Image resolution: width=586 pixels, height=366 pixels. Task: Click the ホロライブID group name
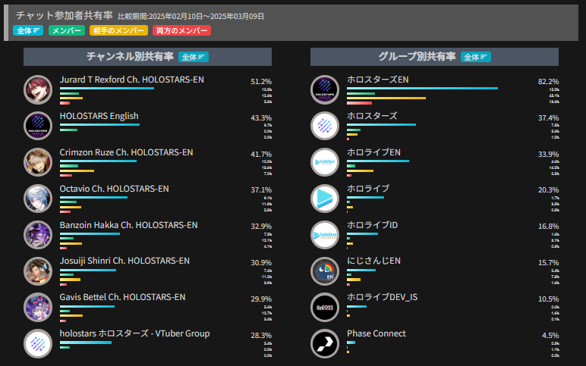pos(372,225)
